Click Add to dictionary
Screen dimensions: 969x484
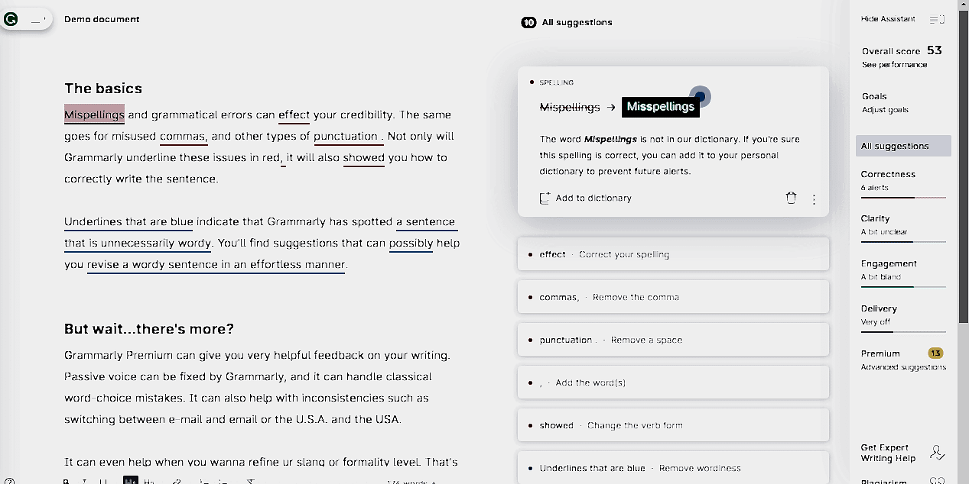[x=593, y=198]
